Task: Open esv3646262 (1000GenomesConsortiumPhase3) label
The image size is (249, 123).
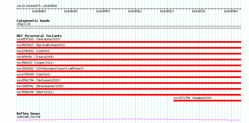Action: (x=50, y=68)
